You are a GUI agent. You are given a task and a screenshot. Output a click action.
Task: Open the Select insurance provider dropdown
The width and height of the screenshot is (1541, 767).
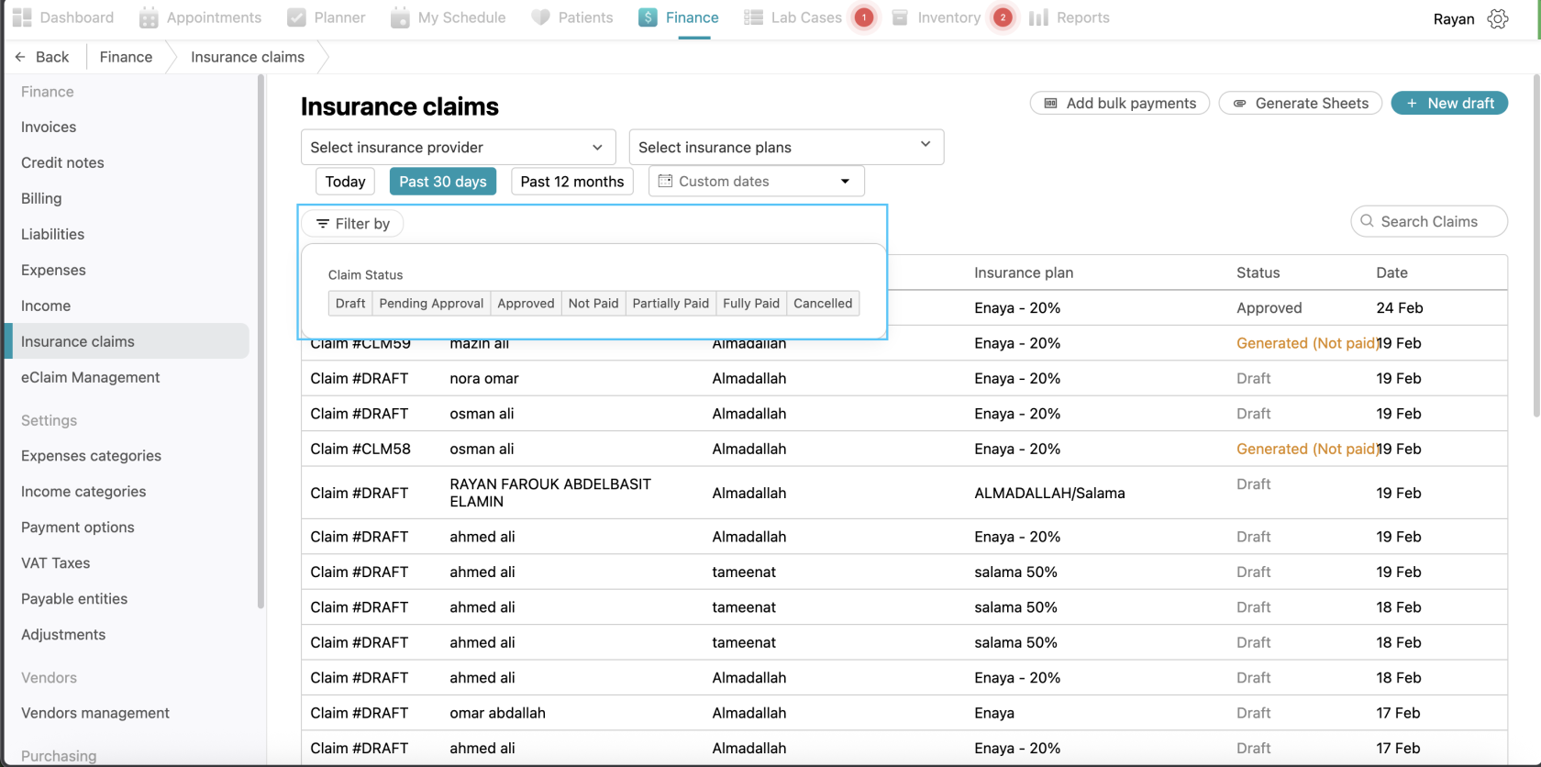(x=458, y=147)
